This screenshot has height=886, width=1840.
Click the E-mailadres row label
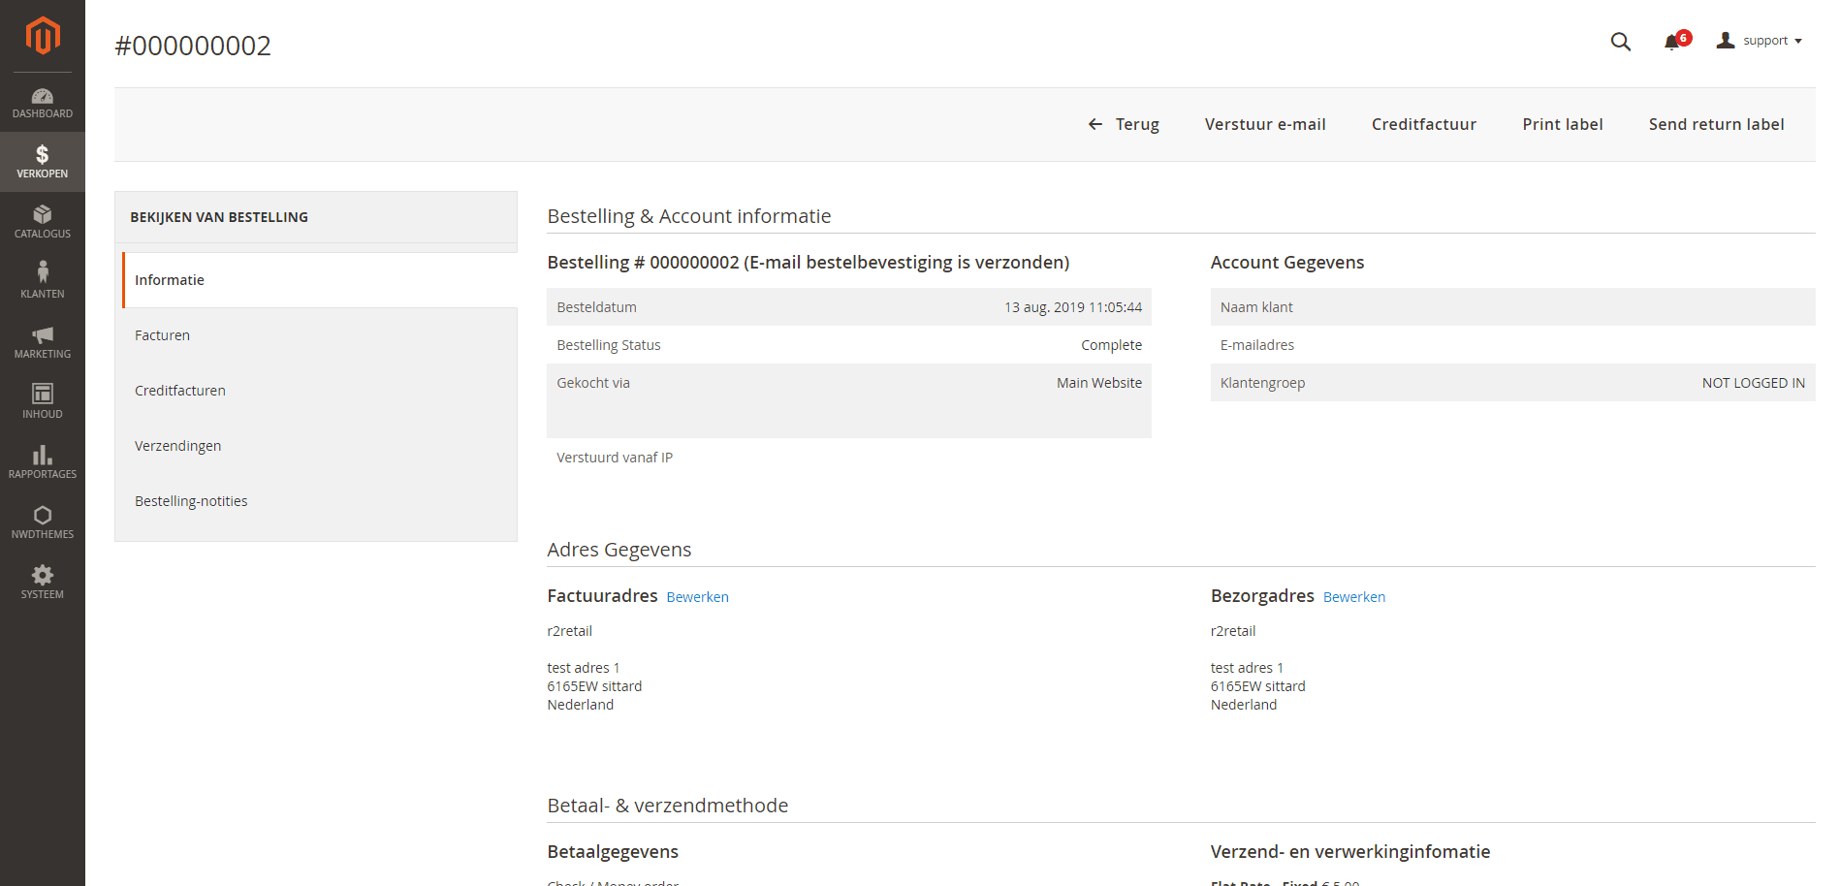pos(1256,345)
